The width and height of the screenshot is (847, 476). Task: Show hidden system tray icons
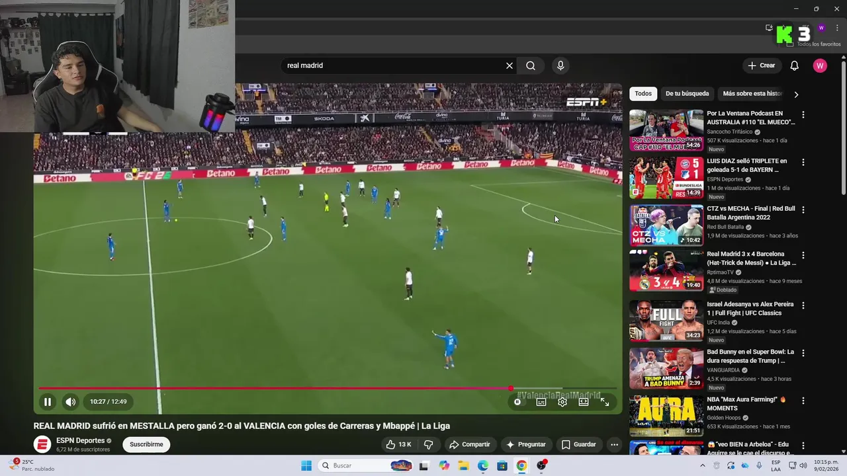click(703, 465)
